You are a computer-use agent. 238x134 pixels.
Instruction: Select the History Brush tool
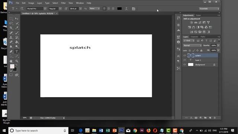point(17,37)
